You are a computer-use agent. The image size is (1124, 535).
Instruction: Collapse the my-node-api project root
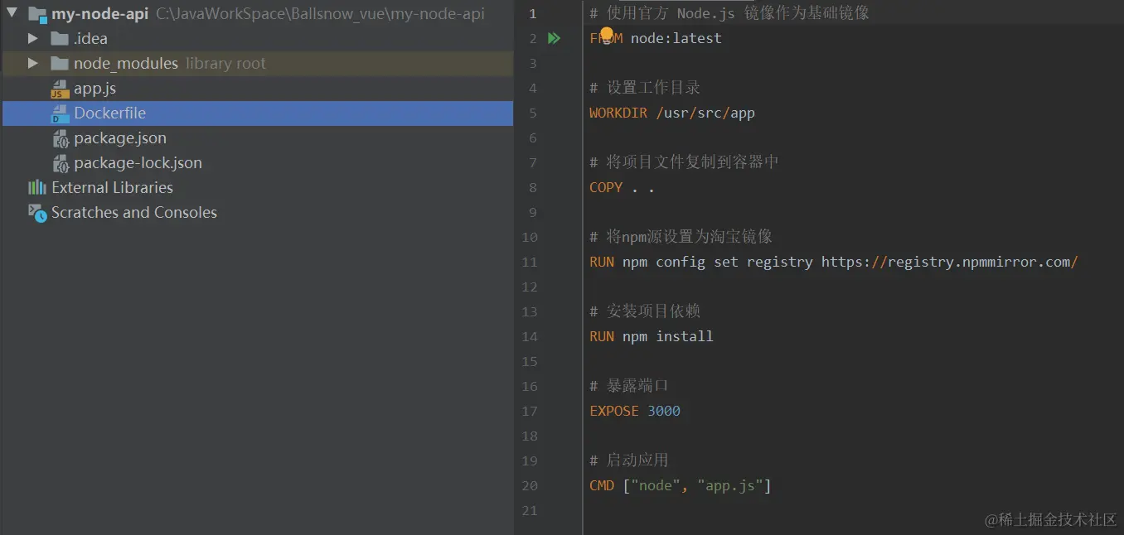click(12, 13)
